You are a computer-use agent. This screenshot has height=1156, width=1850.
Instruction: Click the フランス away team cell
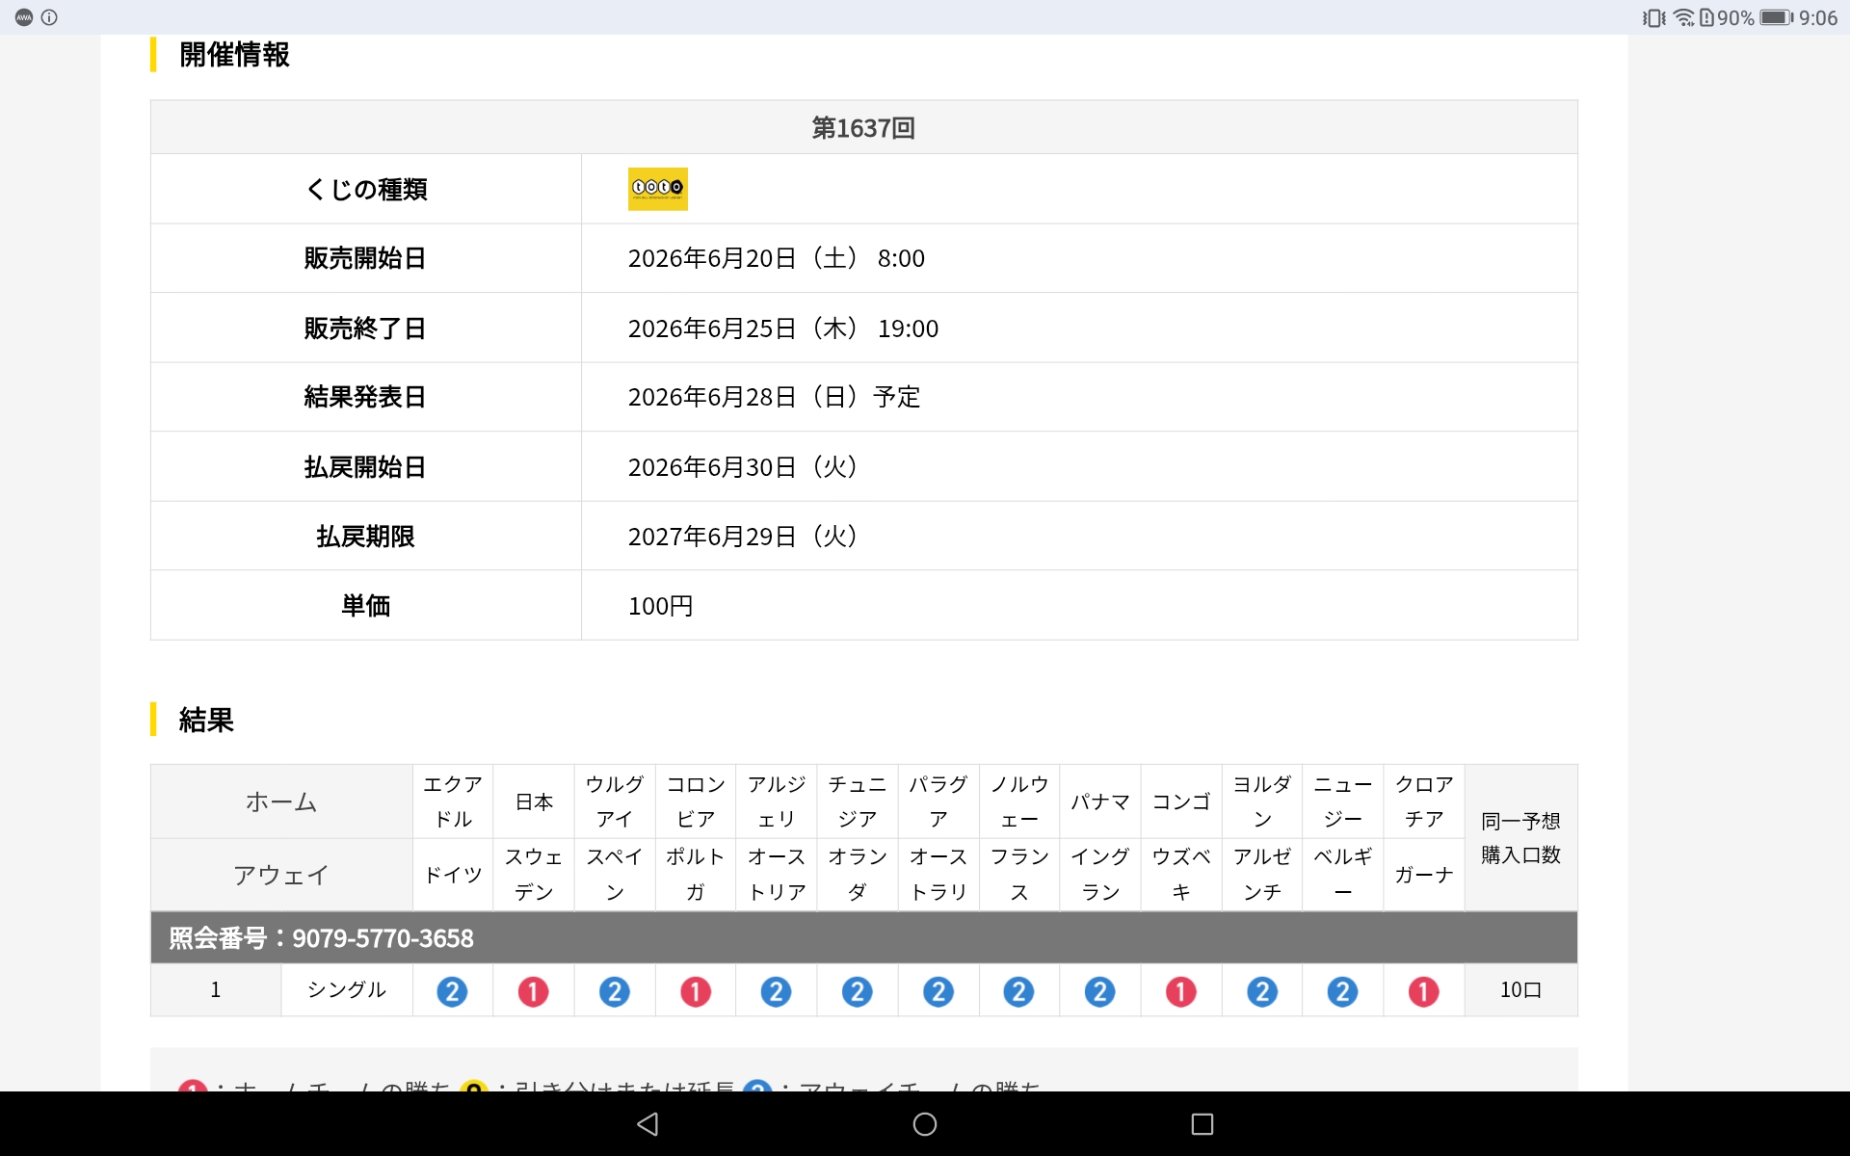(1019, 875)
